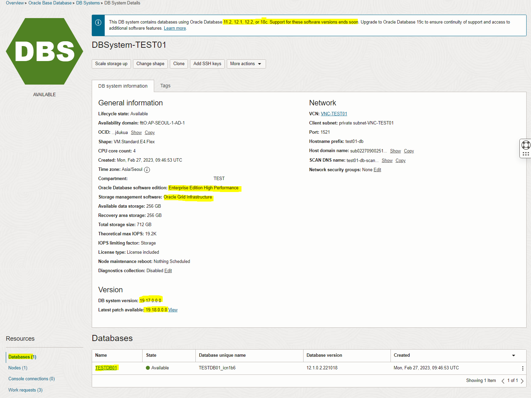
Task: Copy the host domain name
Action: click(409, 151)
